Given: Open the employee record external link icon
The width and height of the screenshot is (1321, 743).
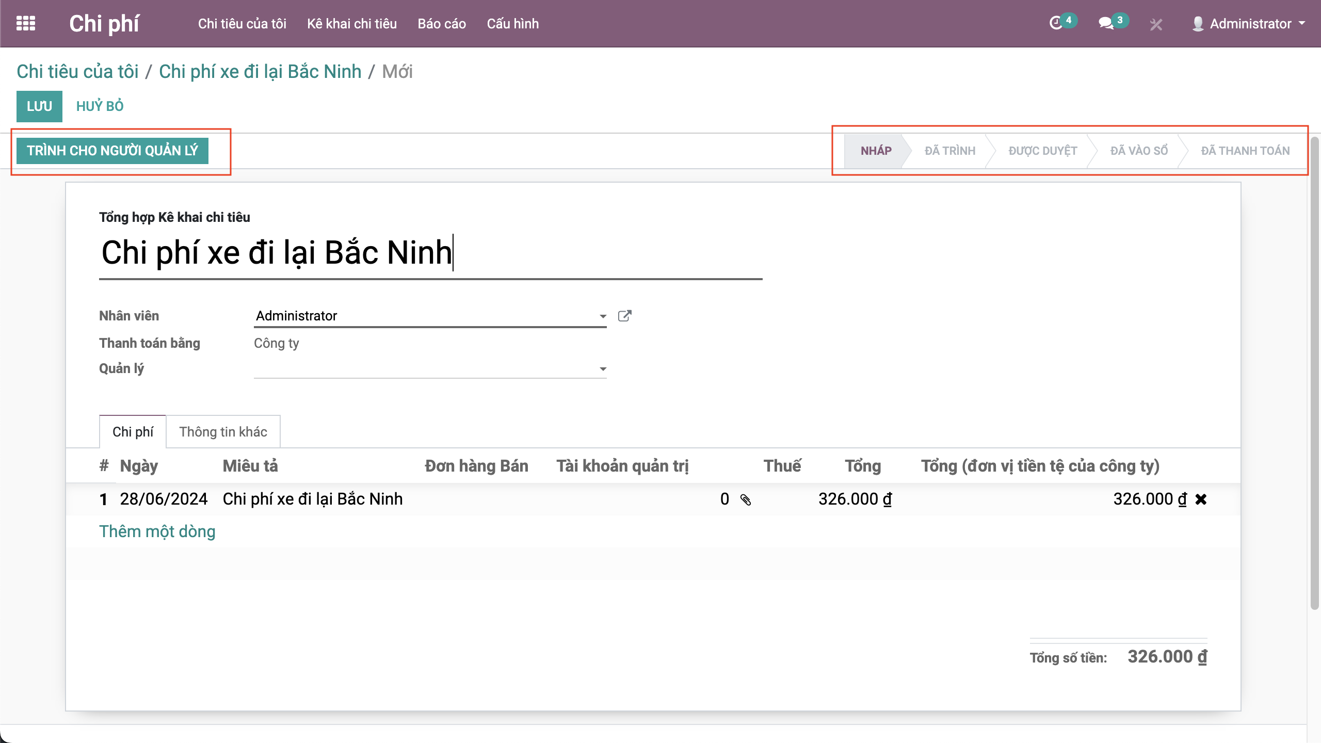Looking at the screenshot, I should 624,316.
